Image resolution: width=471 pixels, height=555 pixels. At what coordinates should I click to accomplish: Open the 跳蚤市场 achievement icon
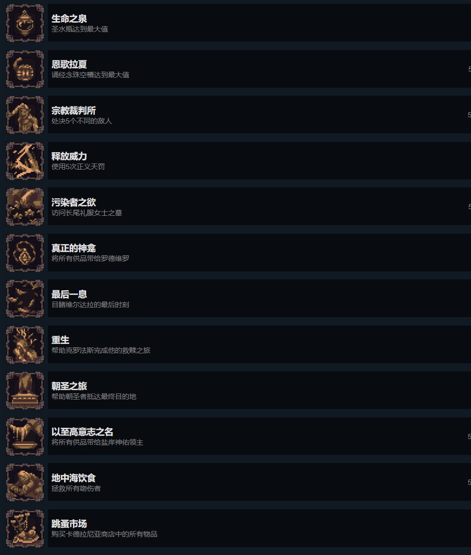pyautogui.click(x=25, y=528)
